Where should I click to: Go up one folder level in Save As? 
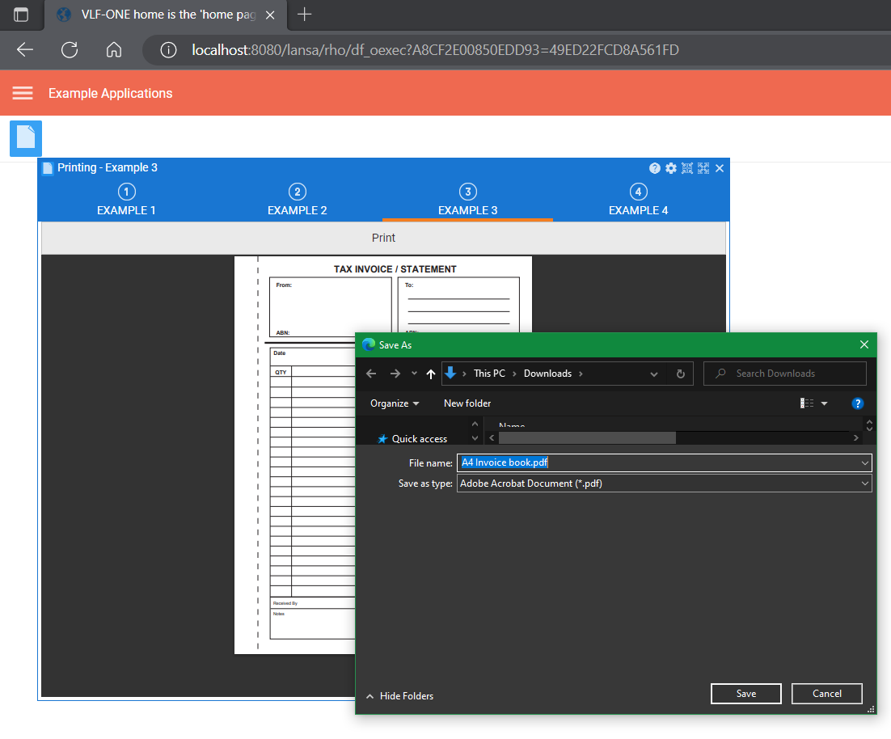tap(430, 374)
